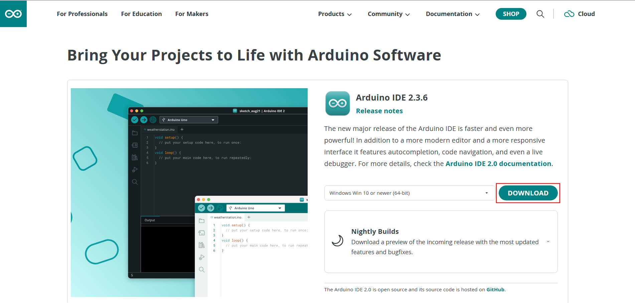This screenshot has height=303, width=635.
Task: Click the Cloud icon in the header
Action: pyautogui.click(x=569, y=14)
